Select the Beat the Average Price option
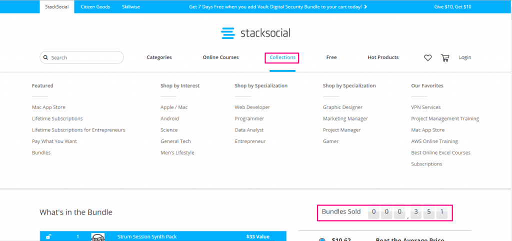This screenshot has width=512, height=241. (322, 239)
